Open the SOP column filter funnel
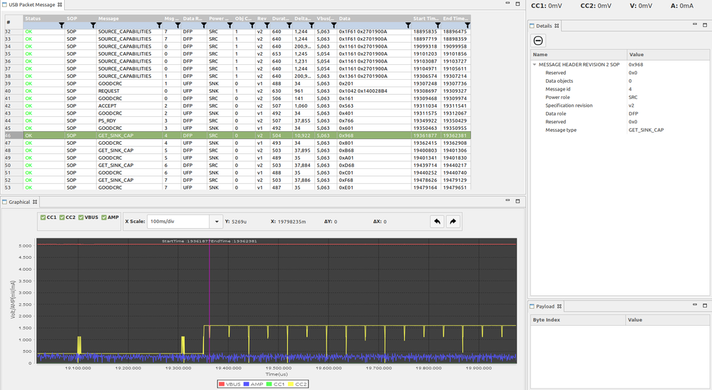This screenshot has height=390, width=712. coord(93,26)
